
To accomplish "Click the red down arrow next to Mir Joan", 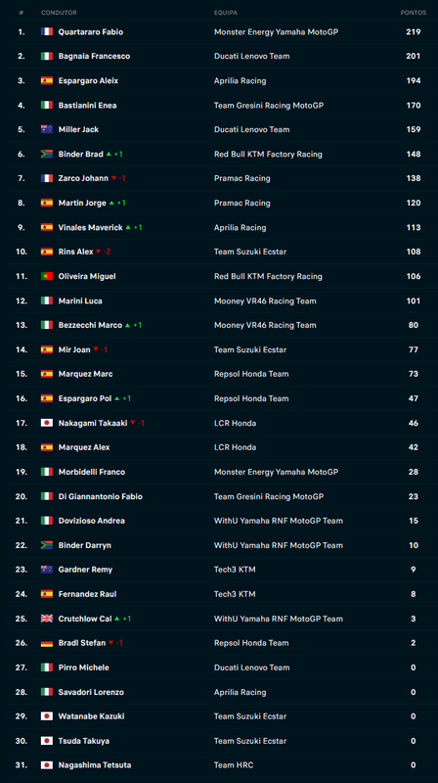I will 96,349.
